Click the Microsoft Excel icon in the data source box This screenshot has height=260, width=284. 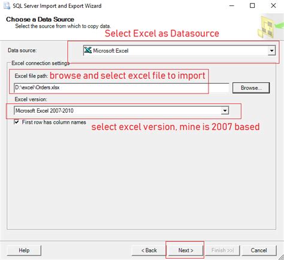click(88, 50)
